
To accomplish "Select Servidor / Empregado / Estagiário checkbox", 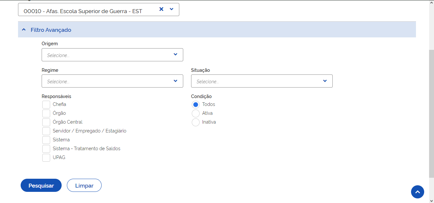I will coord(46,131).
